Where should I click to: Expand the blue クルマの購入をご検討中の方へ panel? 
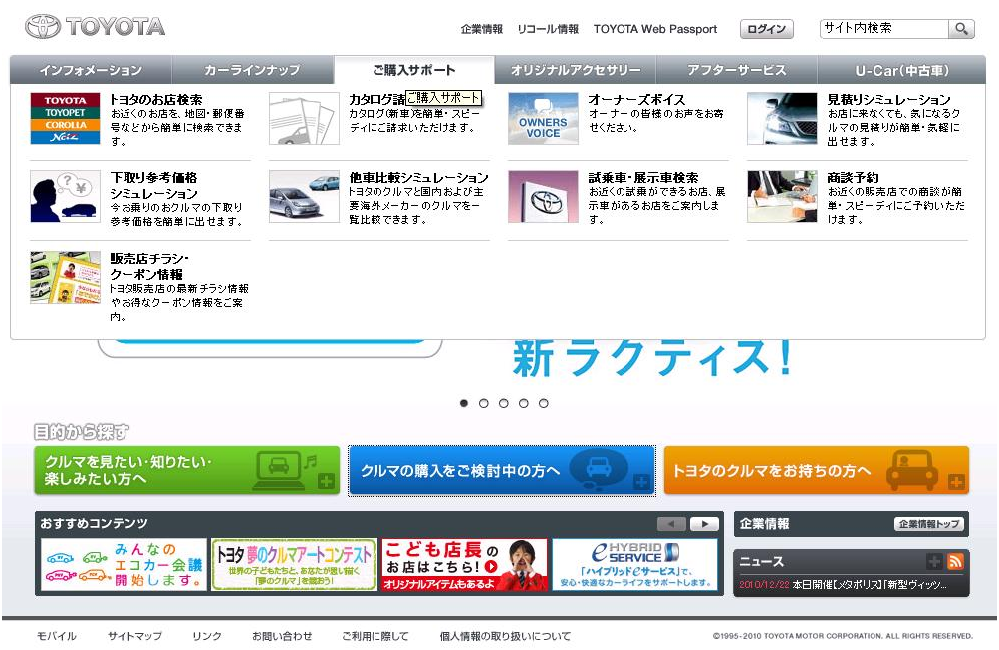[x=501, y=471]
